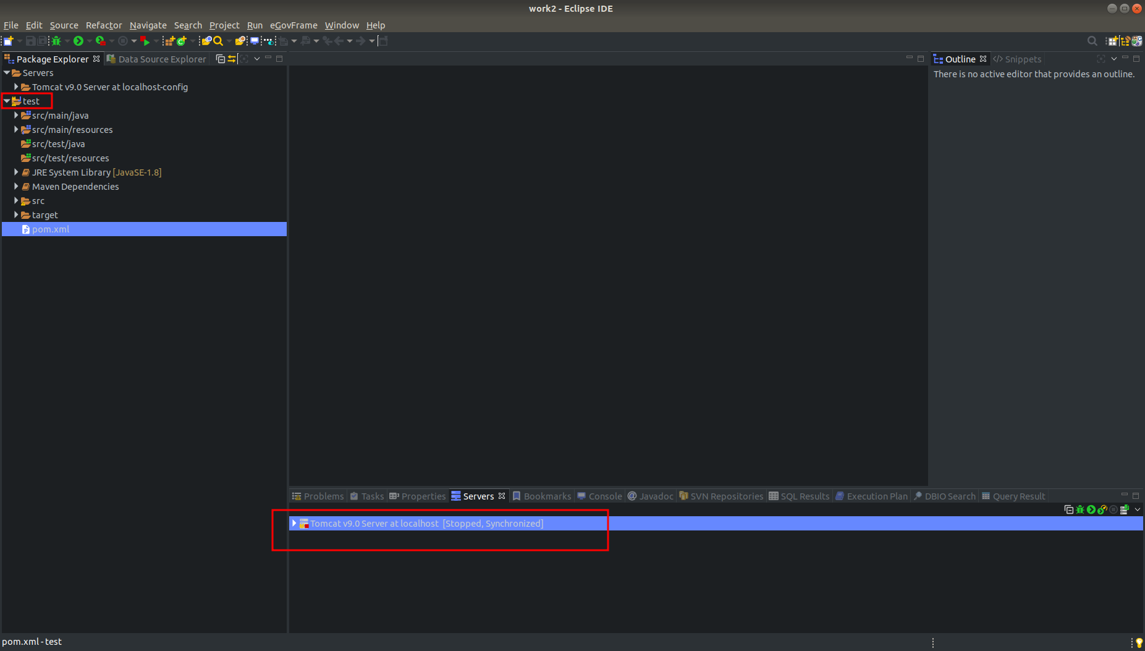Click the Open Task folder toolbar icon

click(x=240, y=41)
